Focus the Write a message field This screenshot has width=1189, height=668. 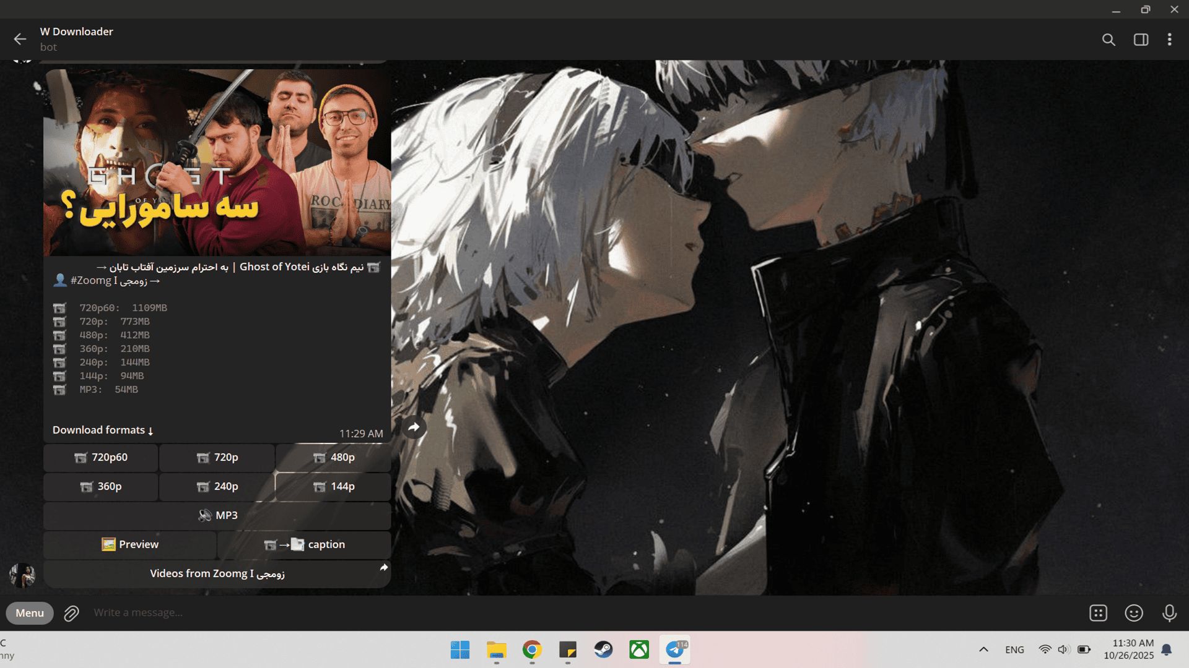(x=557, y=613)
